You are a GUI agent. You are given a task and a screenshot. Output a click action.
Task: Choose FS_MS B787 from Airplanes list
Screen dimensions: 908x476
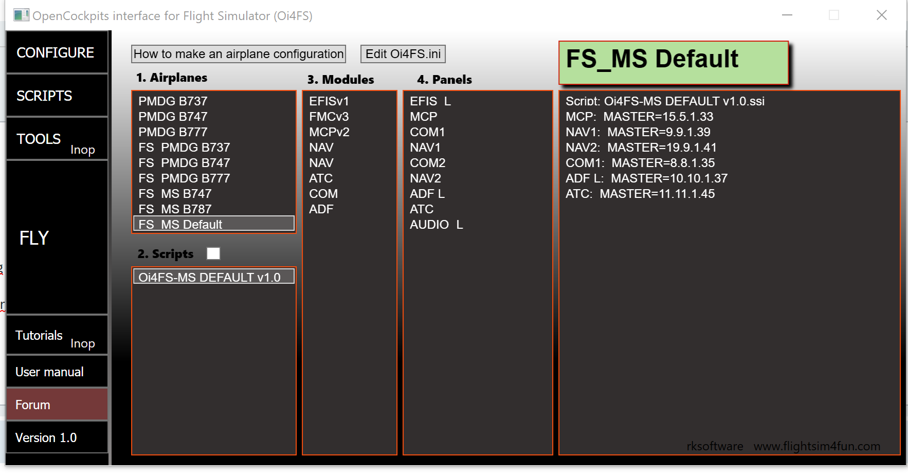coord(175,209)
